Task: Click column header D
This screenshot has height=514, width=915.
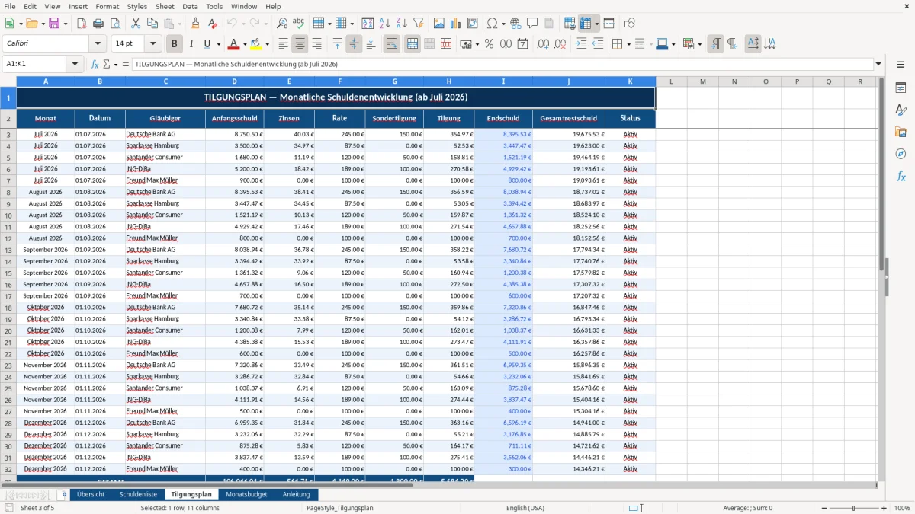Action: (234, 81)
